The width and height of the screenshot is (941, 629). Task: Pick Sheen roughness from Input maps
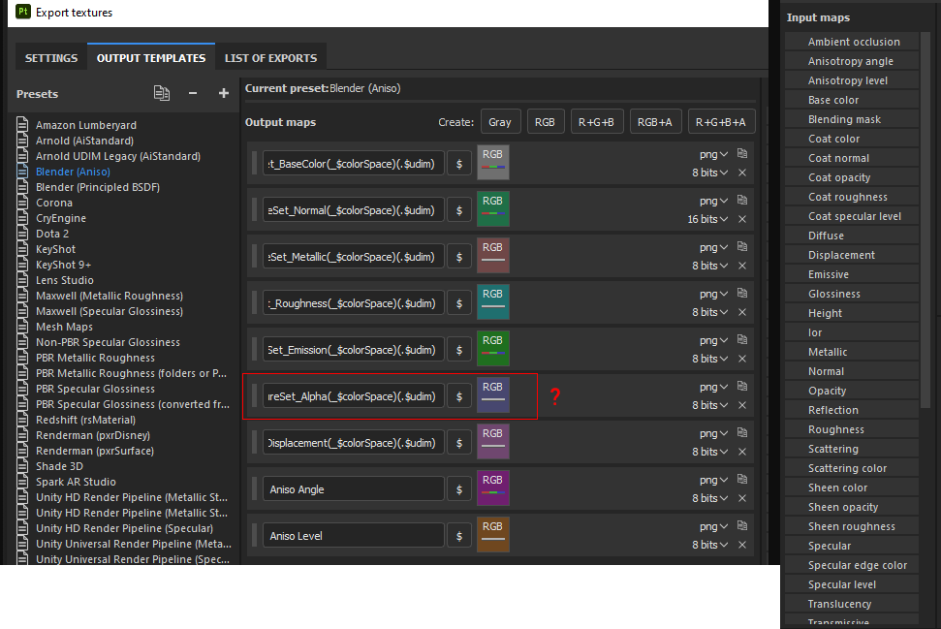(851, 526)
